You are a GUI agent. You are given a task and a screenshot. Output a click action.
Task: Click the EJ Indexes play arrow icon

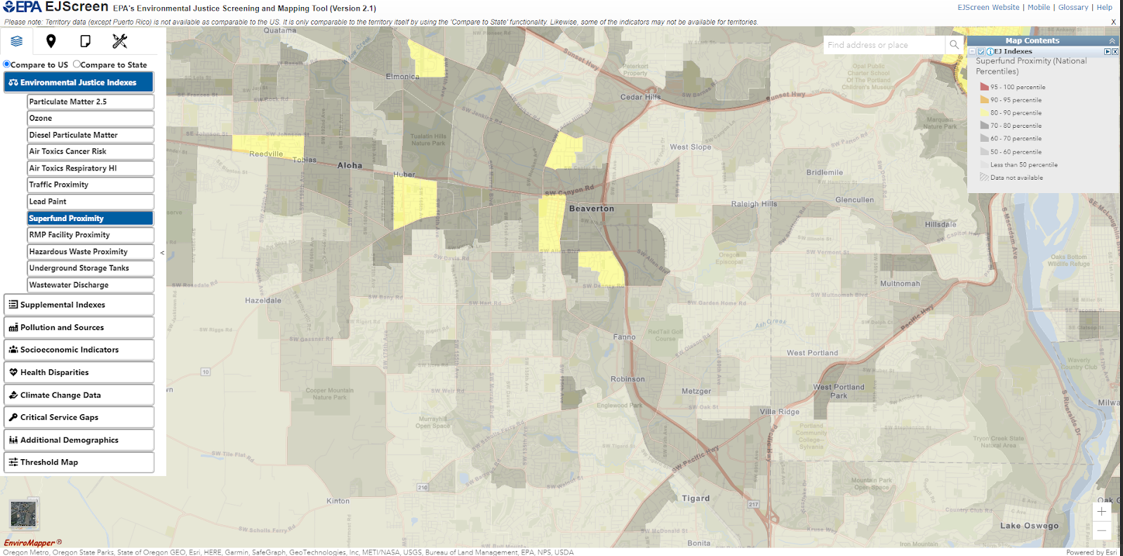(1108, 51)
